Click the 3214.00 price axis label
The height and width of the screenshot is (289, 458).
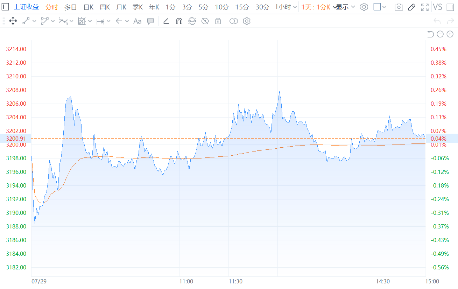pos(16,49)
